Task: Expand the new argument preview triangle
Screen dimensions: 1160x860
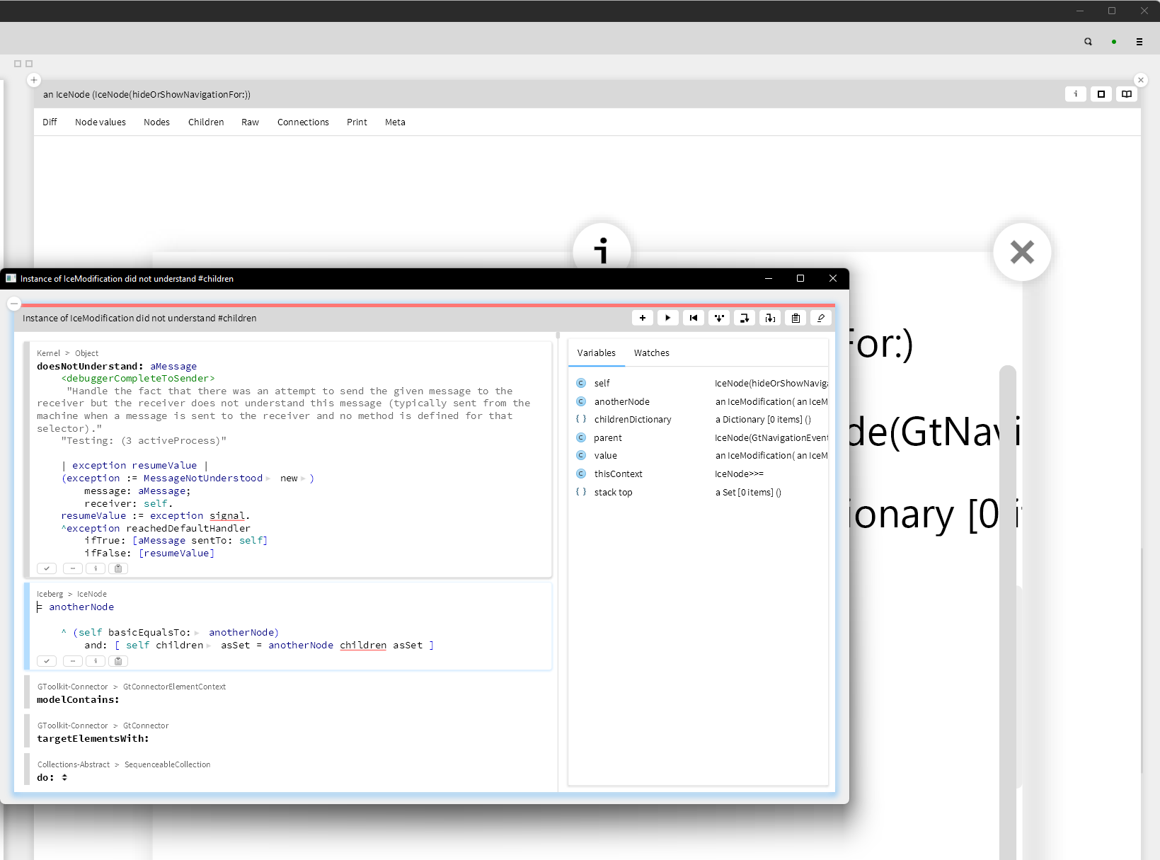Action: click(303, 478)
